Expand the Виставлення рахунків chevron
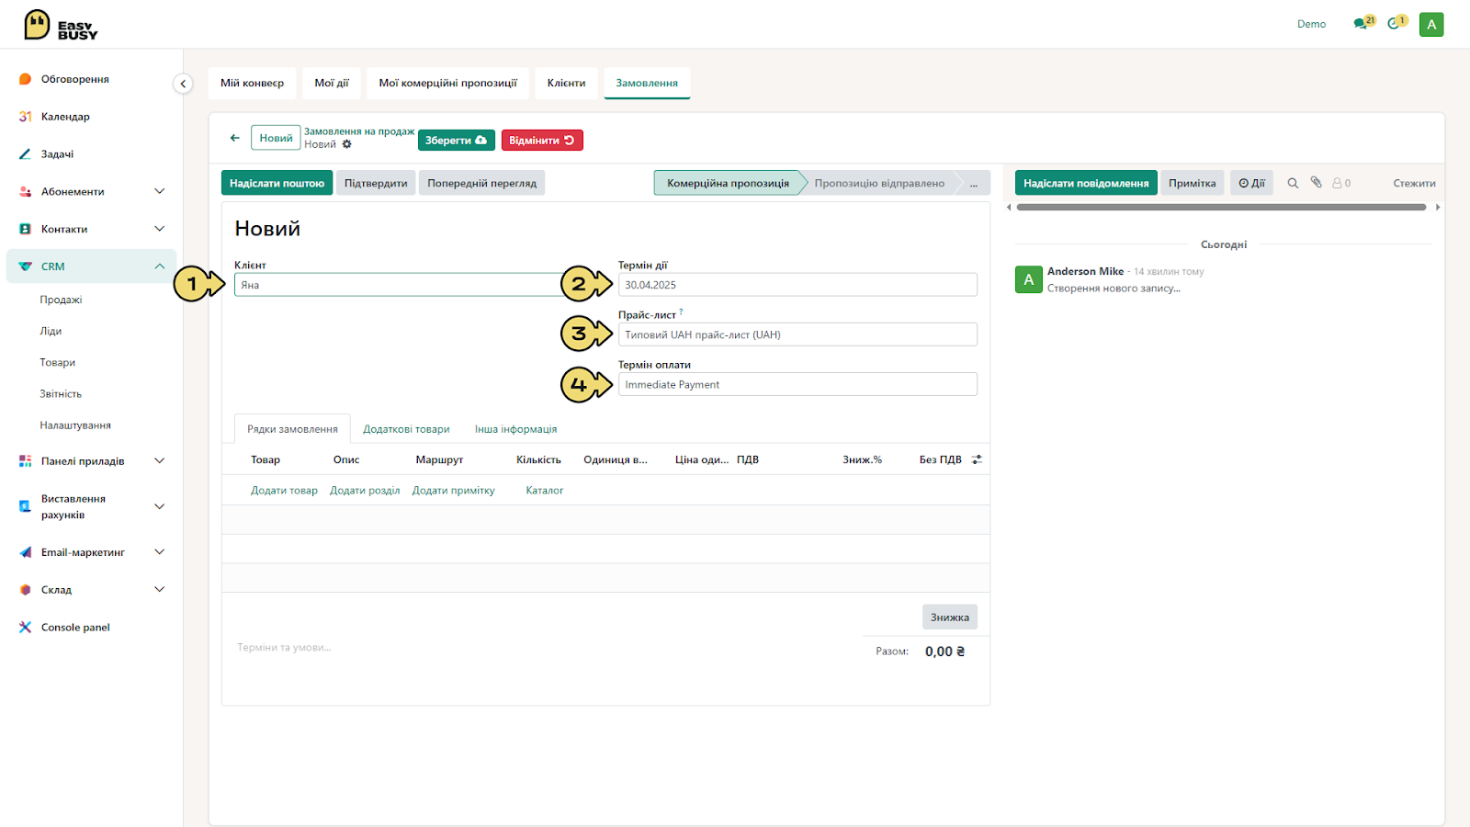 coord(160,506)
